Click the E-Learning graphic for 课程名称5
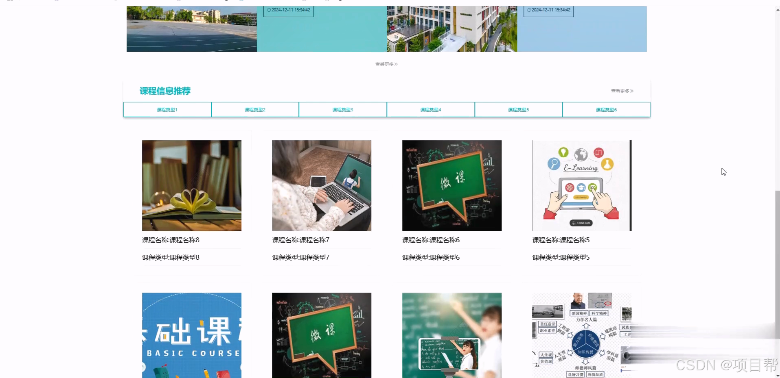 [x=581, y=186]
